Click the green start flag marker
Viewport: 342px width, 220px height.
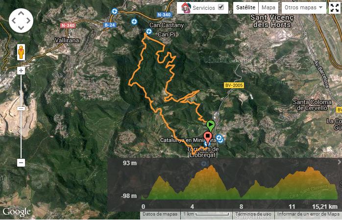(211, 125)
